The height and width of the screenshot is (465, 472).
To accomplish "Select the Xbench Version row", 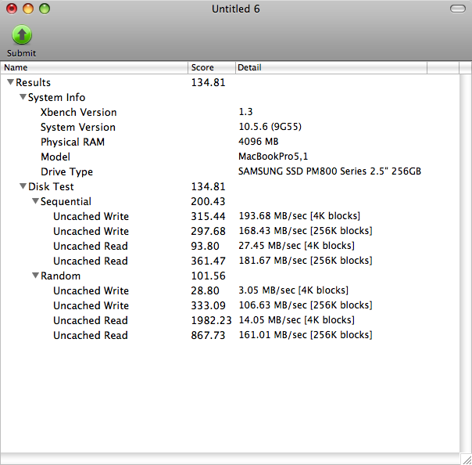I will pyautogui.click(x=230, y=112).
